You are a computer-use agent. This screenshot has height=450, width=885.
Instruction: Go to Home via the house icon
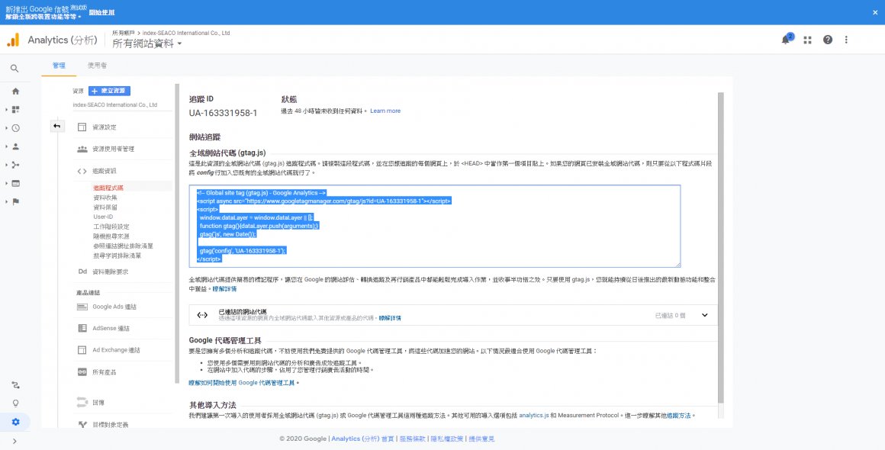coord(15,92)
